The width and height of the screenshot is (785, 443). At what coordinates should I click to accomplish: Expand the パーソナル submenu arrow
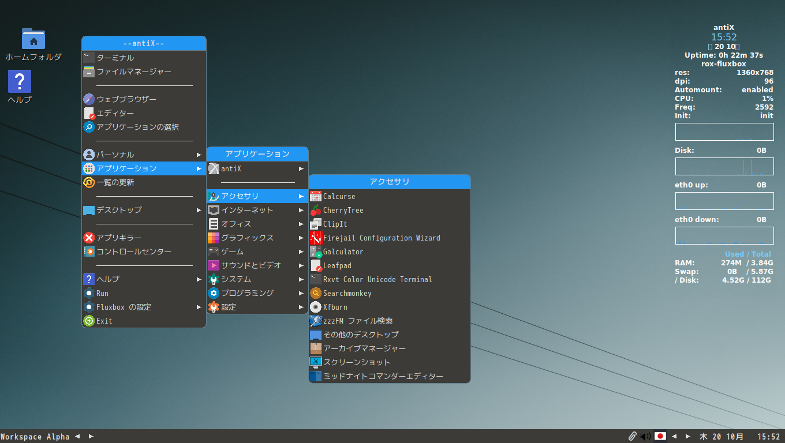click(x=199, y=155)
